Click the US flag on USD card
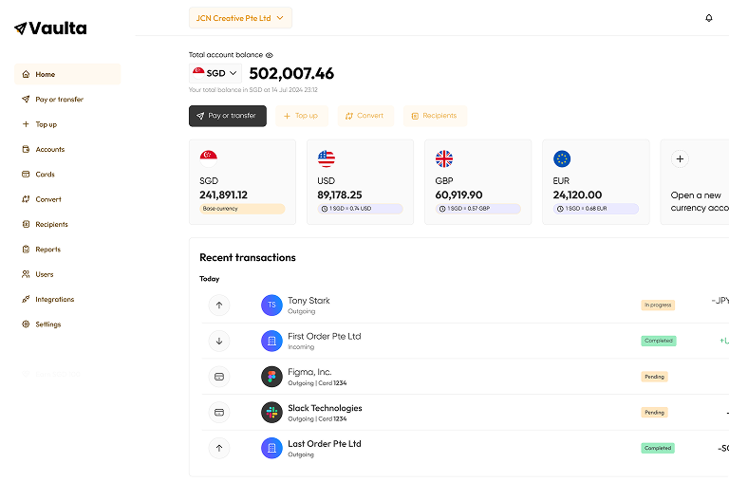729x482 pixels. [x=327, y=158]
